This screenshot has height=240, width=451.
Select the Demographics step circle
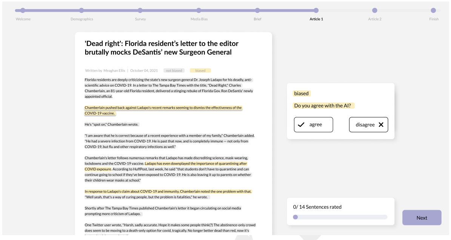tap(82, 11)
